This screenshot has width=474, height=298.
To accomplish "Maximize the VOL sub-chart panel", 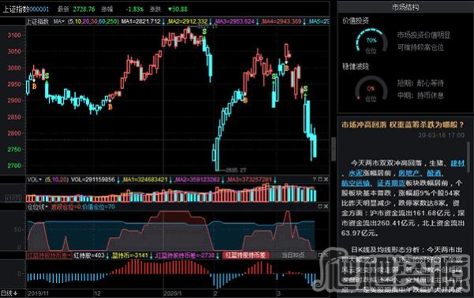I will (320, 180).
